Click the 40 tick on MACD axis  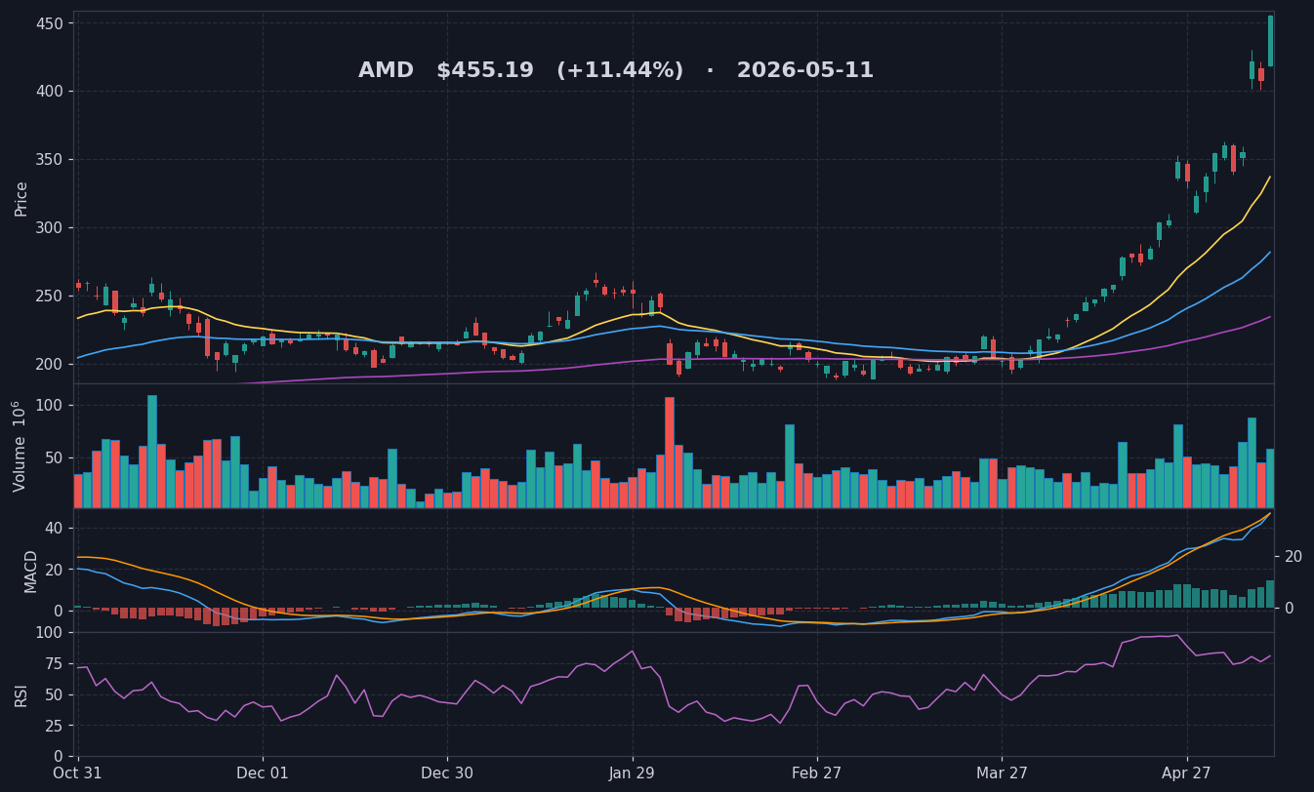click(x=54, y=528)
